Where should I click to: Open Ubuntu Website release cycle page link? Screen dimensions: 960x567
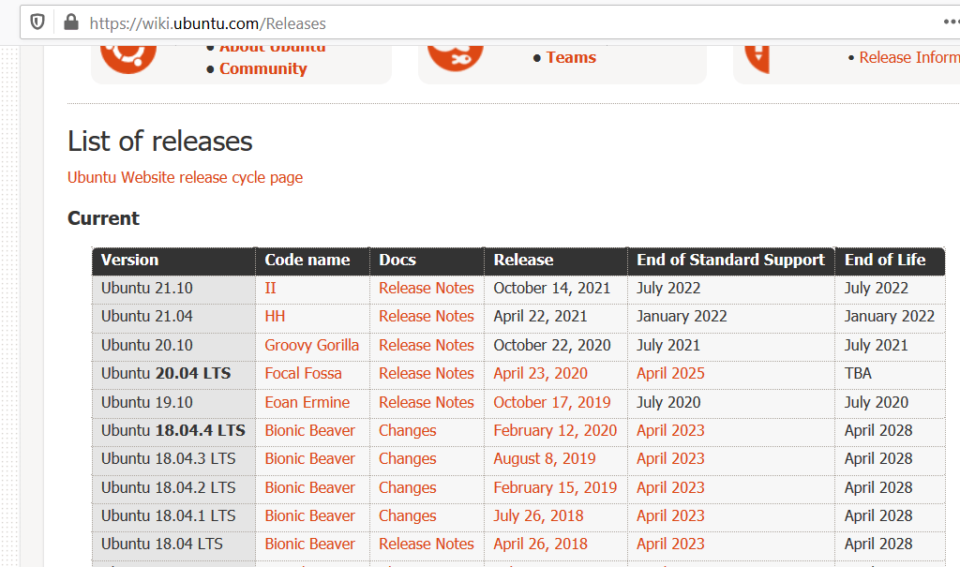[185, 177]
